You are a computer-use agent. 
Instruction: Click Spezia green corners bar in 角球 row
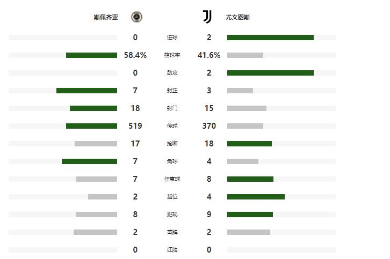click(x=89, y=161)
